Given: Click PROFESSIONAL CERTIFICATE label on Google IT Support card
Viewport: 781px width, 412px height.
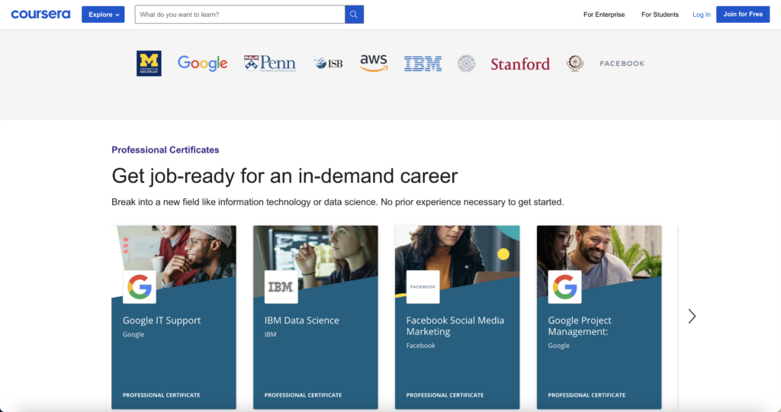Looking at the screenshot, I should (162, 395).
